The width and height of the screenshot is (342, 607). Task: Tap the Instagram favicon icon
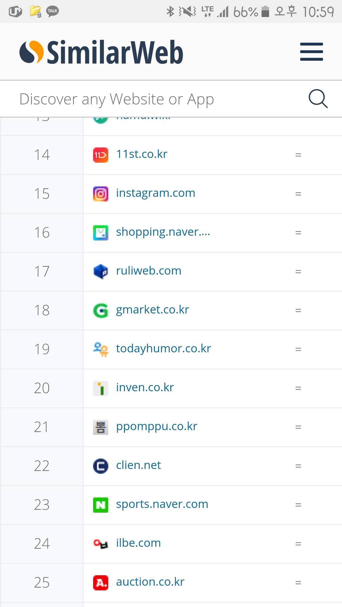pyautogui.click(x=101, y=194)
